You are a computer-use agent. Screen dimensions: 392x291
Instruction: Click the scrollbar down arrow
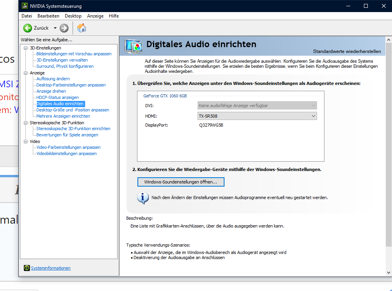pos(388,273)
